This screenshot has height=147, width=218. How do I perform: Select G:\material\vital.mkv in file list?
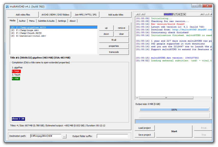tap(54, 36)
